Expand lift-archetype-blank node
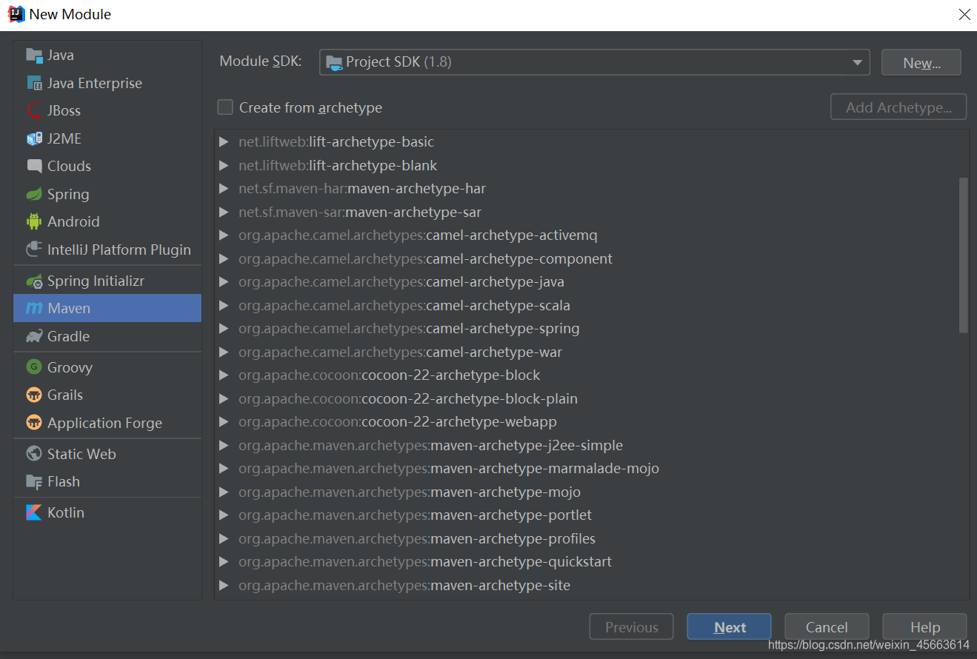 point(224,166)
